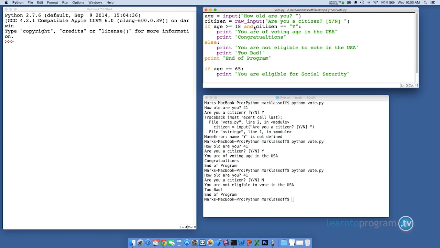The image size is (440, 248).
Task: Open the App Store Dock icon
Action: coord(187,243)
